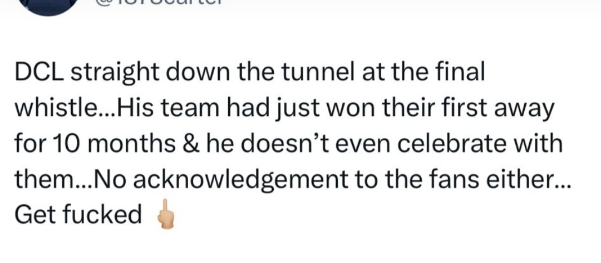Click the middle finger emoji

pyautogui.click(x=166, y=215)
